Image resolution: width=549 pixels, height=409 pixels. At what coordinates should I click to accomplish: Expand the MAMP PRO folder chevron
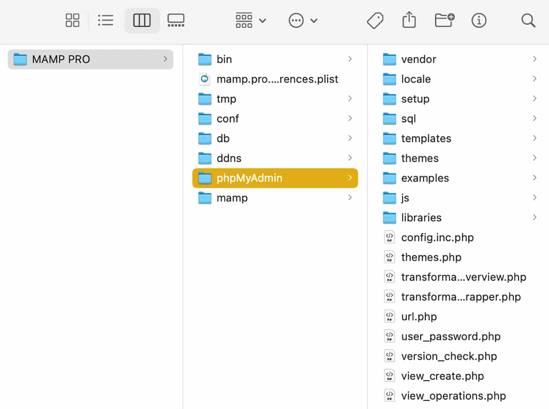point(165,59)
